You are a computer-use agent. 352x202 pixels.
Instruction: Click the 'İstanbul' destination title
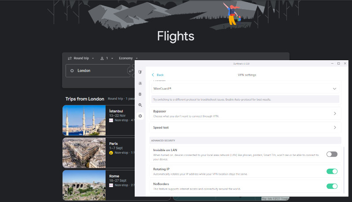(116, 111)
